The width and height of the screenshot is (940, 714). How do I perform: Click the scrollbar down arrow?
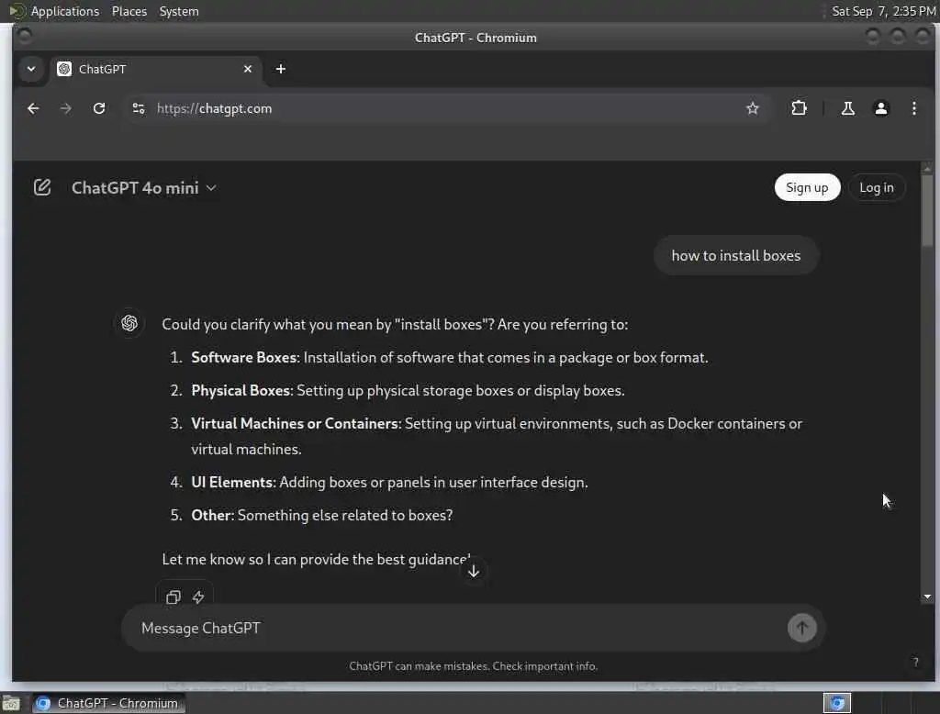[x=927, y=597]
